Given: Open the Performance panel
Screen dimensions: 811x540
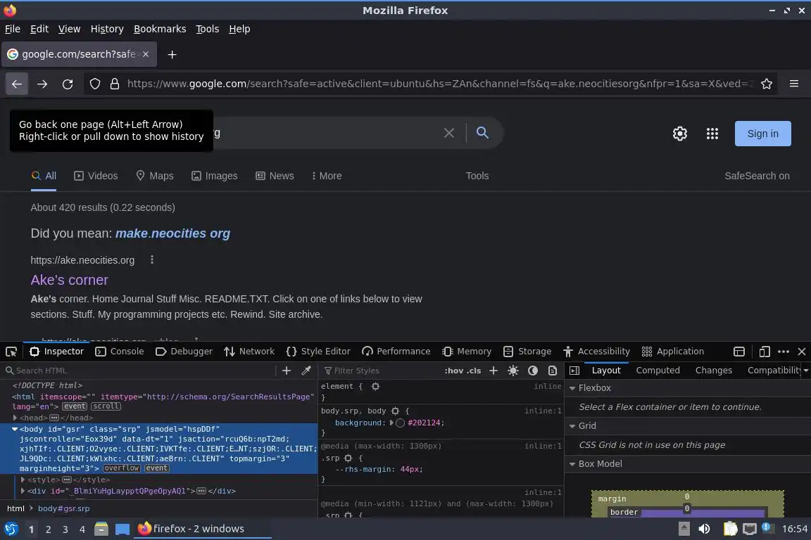Looking at the screenshot, I should click(x=396, y=352).
